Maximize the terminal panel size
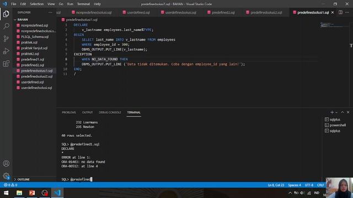The width and height of the screenshot is (353, 198). 343,112
